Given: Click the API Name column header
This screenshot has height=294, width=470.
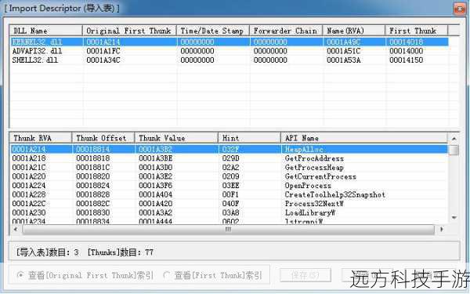Looking at the screenshot, I should click(x=364, y=138).
